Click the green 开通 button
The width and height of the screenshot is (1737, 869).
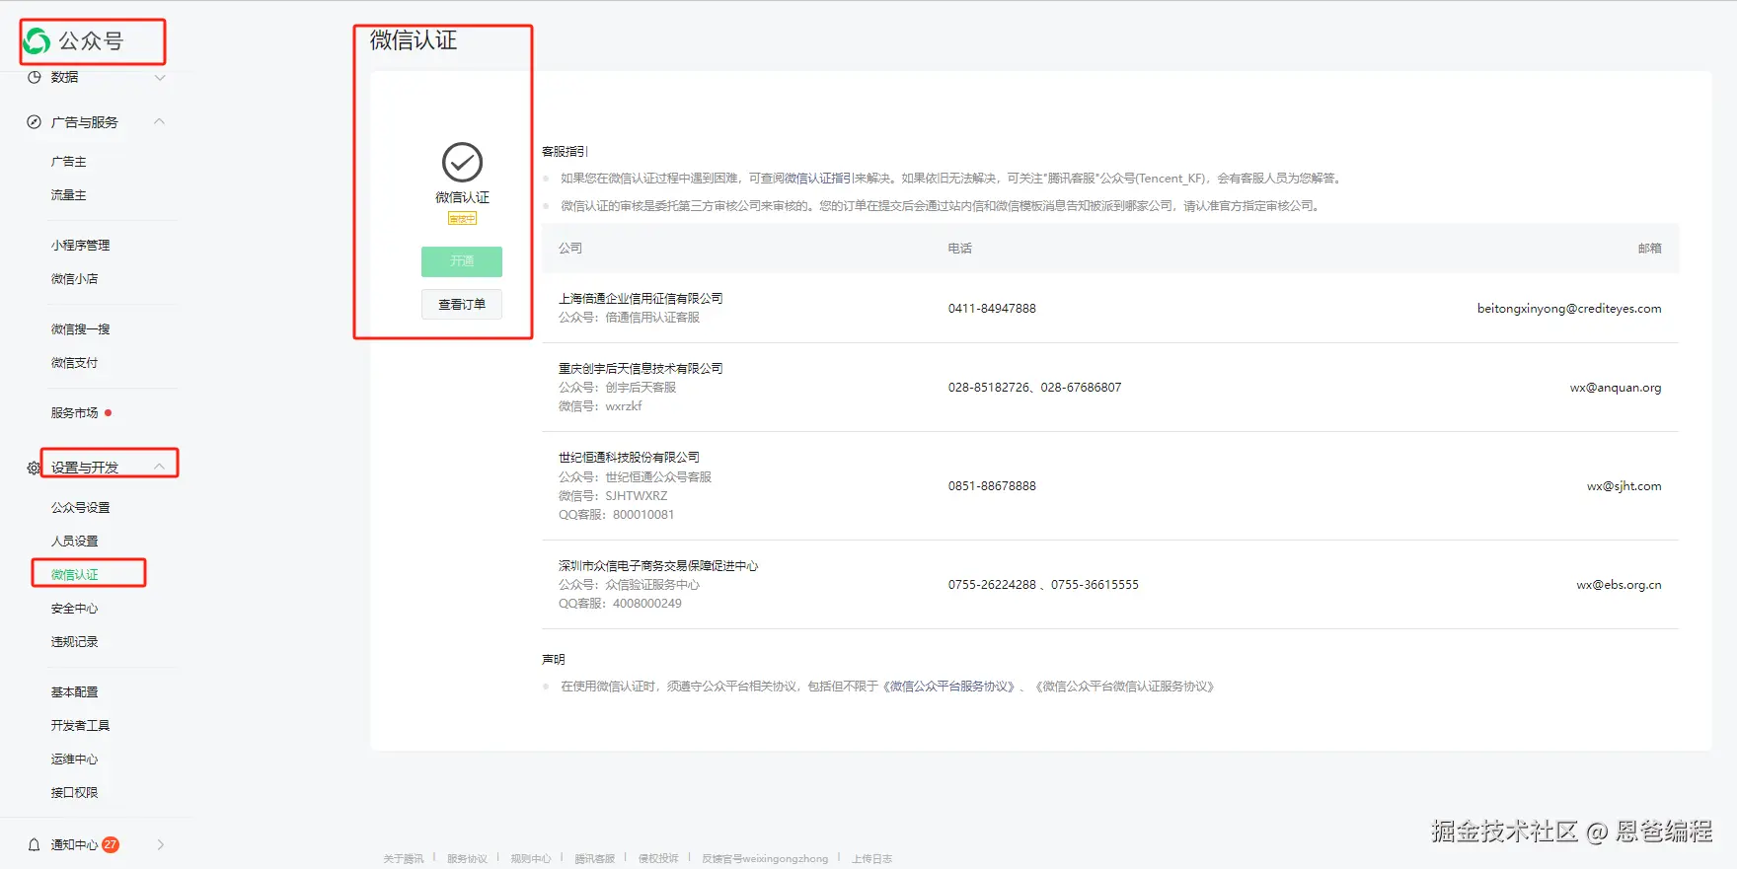(x=462, y=261)
